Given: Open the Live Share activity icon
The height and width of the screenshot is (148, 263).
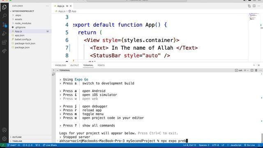Looking at the screenshot, I should (5, 51).
